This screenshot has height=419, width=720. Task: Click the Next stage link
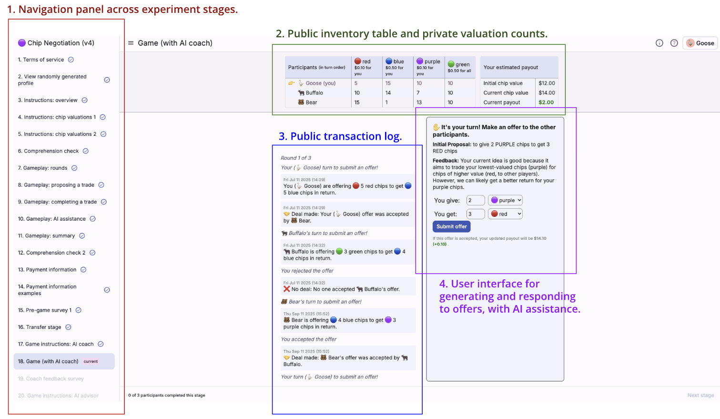pos(700,395)
